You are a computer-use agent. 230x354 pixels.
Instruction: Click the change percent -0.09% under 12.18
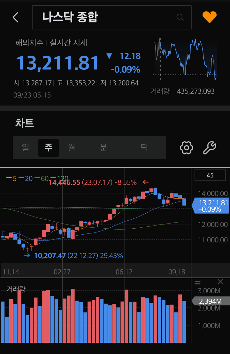126,69
